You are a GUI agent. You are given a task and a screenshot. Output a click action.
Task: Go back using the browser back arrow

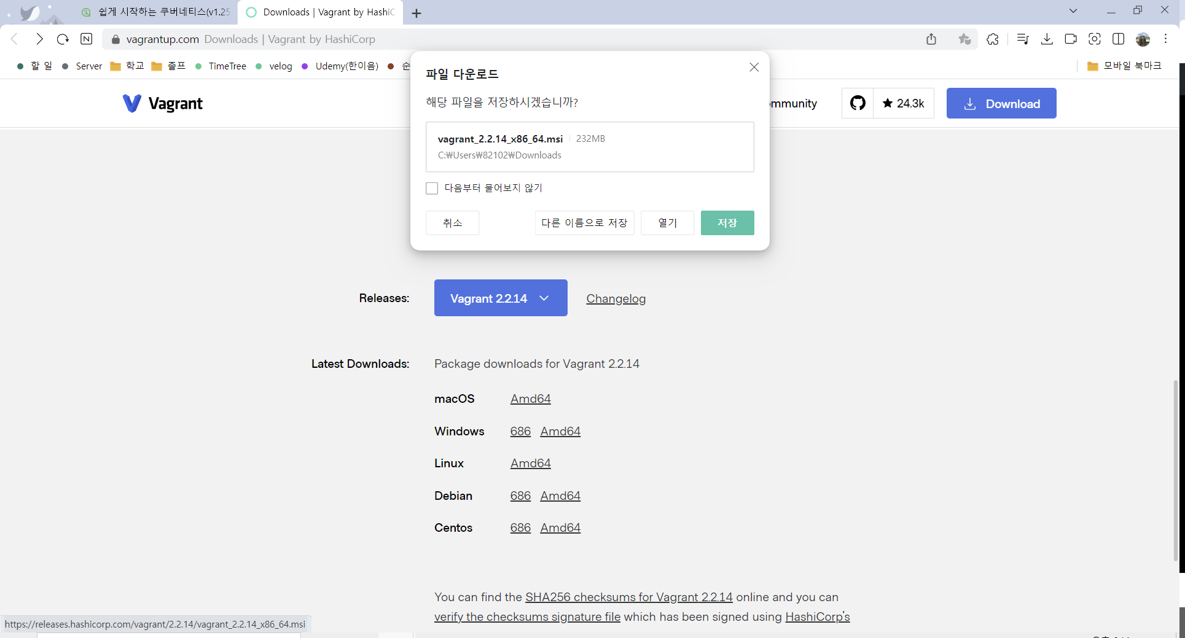15,39
